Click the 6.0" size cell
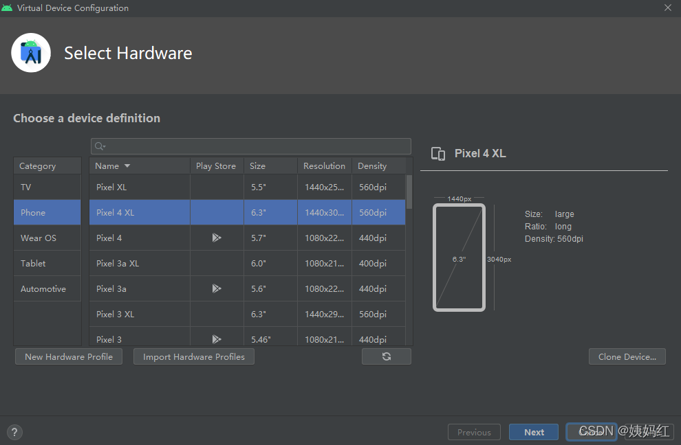 [x=270, y=263]
